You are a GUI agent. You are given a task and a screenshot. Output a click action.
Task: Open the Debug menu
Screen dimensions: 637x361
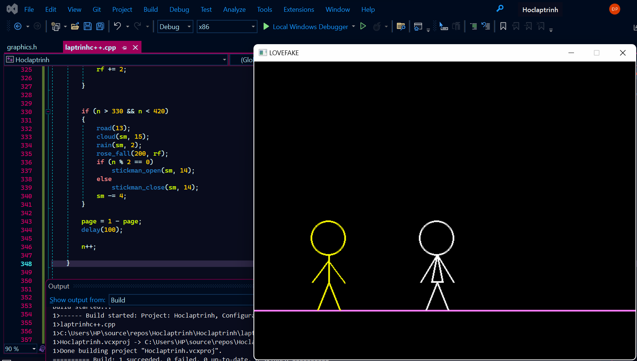click(x=179, y=9)
